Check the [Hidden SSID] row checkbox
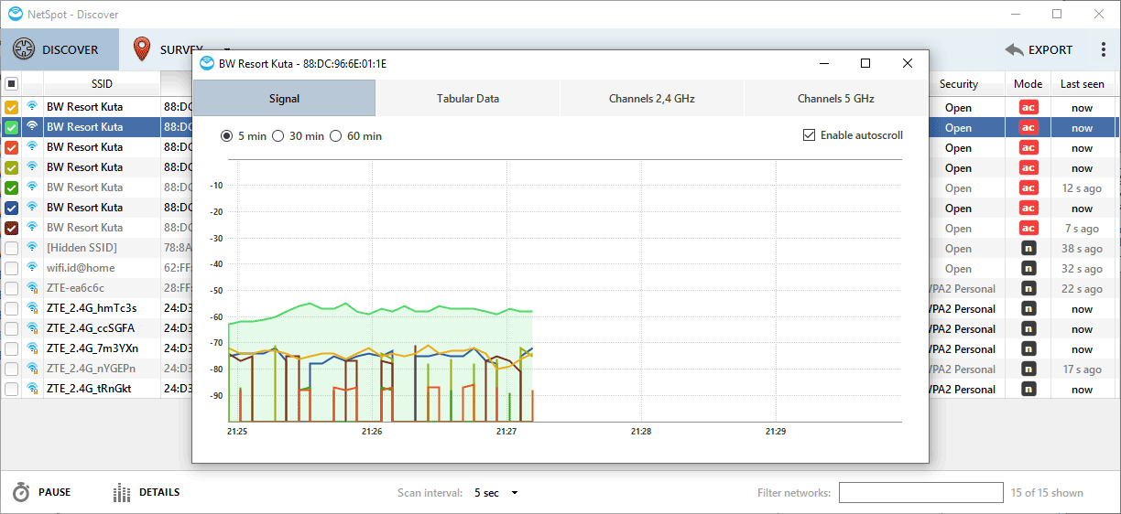This screenshot has height=514, width=1121. click(x=11, y=248)
